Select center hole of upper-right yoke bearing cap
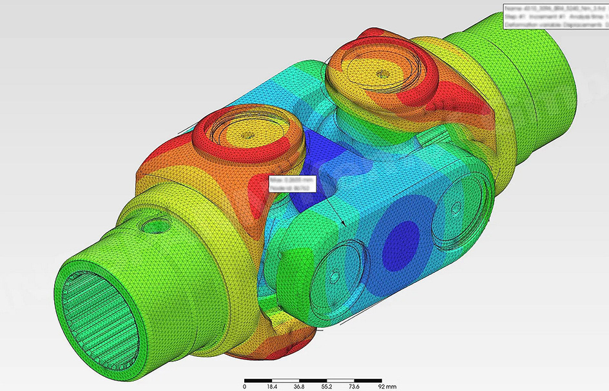 [x=383, y=73]
